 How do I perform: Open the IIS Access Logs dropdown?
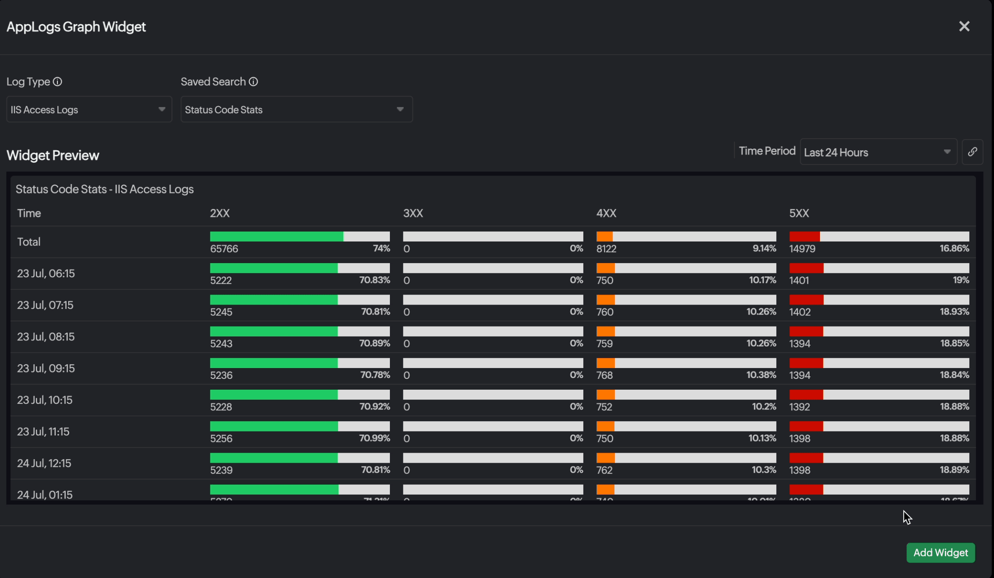pos(89,110)
